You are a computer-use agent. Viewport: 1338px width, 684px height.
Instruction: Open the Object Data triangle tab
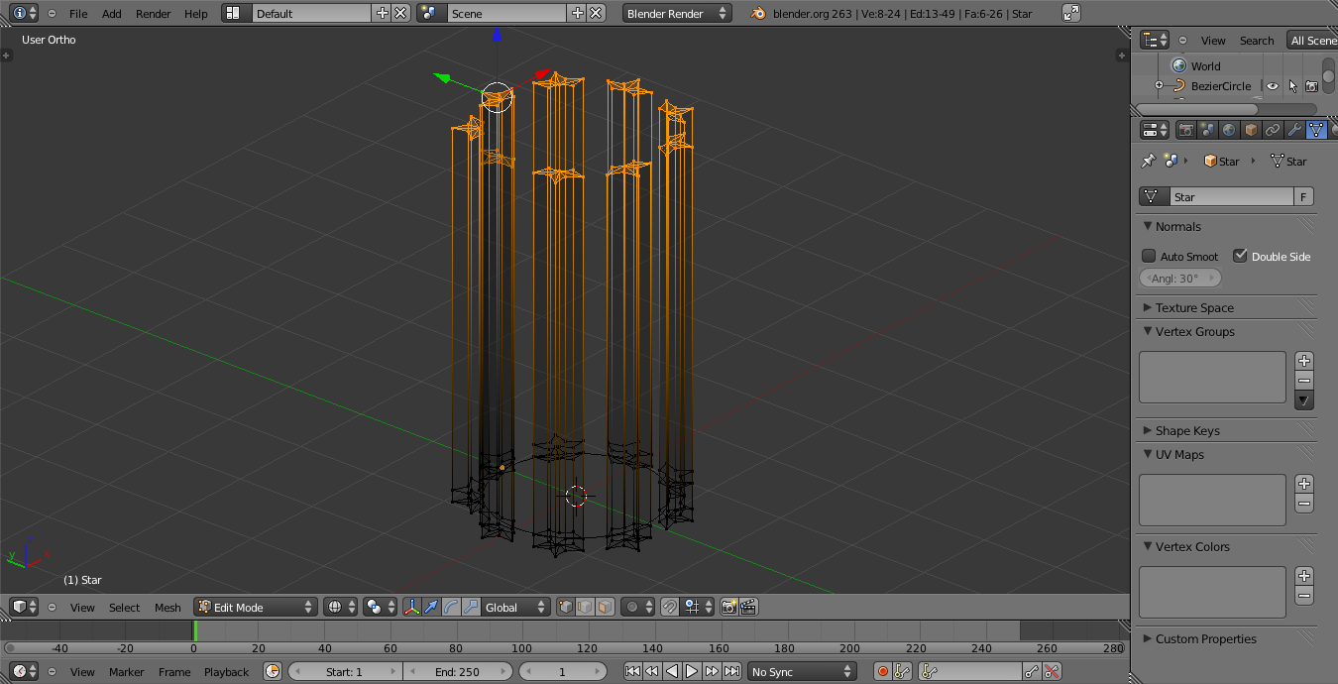1316,130
